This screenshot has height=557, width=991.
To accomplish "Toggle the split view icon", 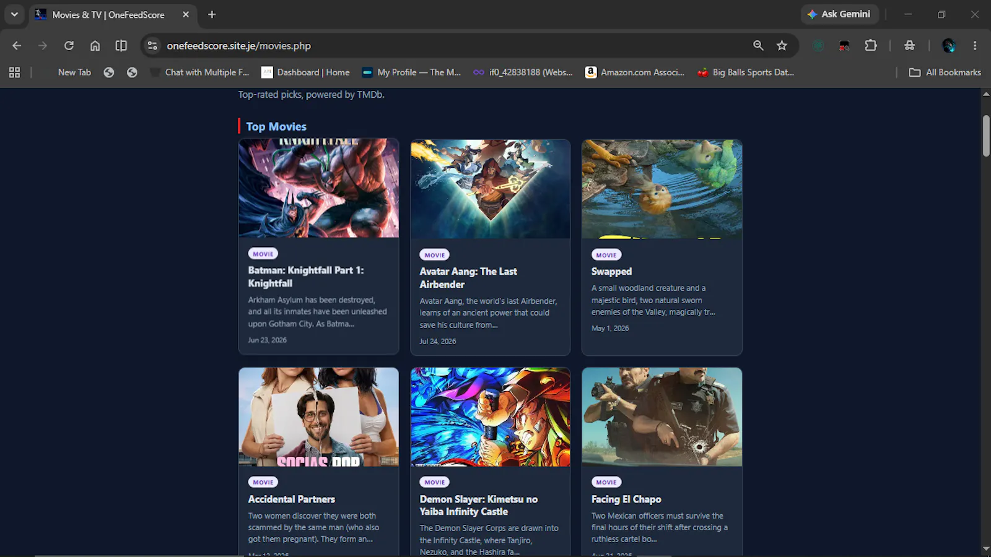I will [121, 45].
